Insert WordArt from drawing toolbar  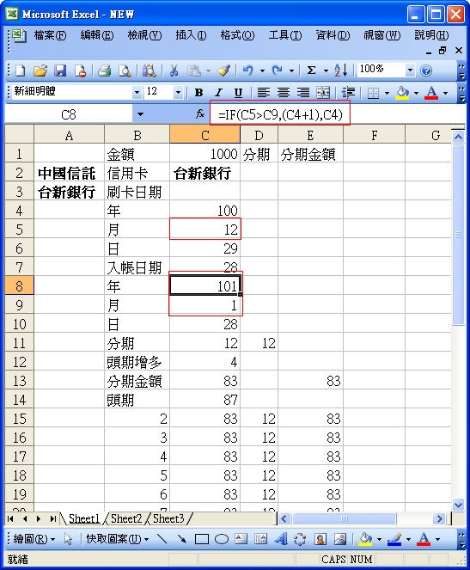[281, 538]
